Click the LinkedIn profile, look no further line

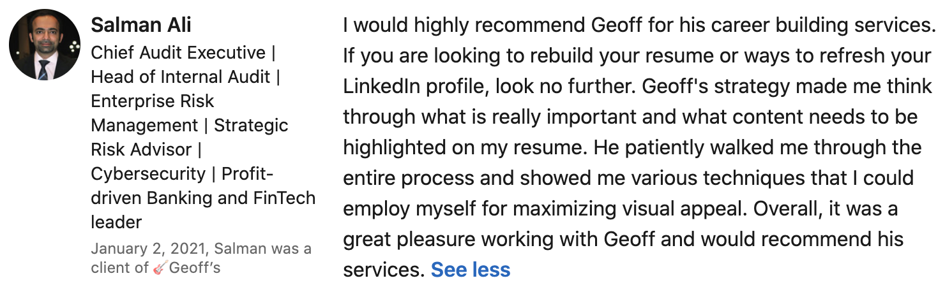coord(638,87)
